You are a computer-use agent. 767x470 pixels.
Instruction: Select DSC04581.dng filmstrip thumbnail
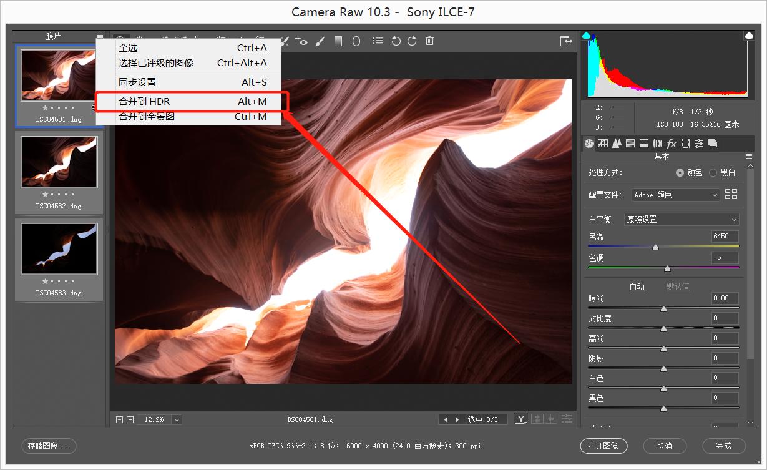(x=59, y=76)
